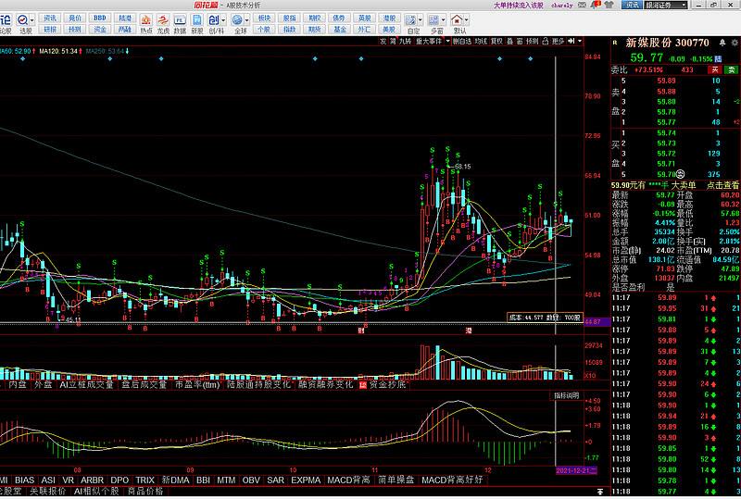The height and width of the screenshot is (499, 741).
Task: Click the 资讯 button in title bar
Action: click(631, 6)
